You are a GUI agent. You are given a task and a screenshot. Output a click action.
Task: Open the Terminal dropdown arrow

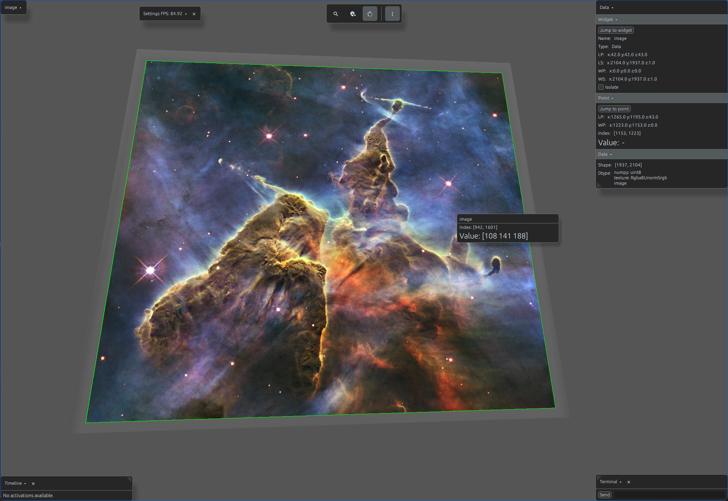click(621, 482)
